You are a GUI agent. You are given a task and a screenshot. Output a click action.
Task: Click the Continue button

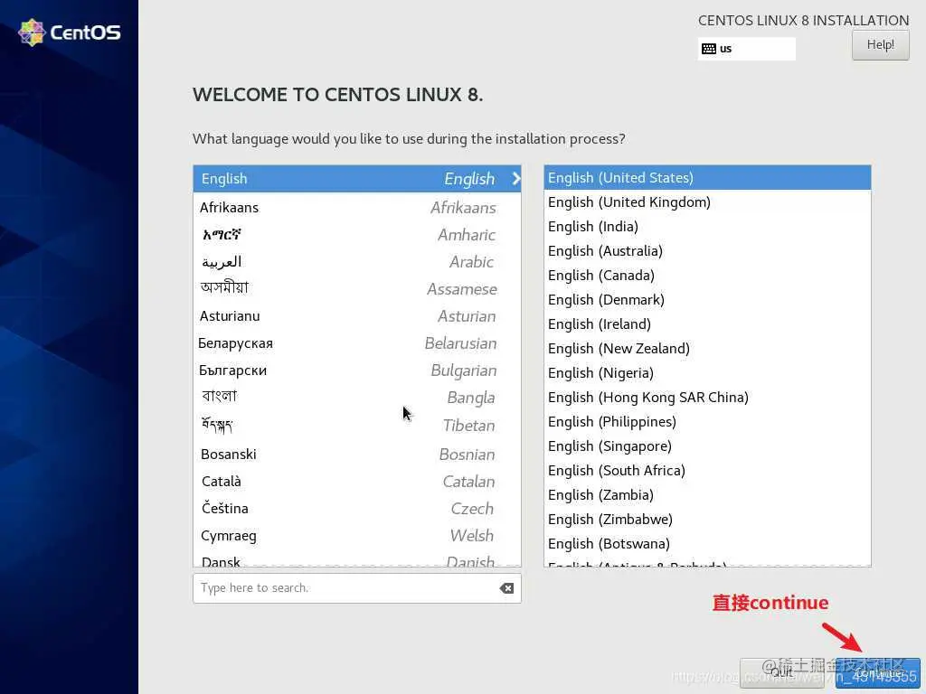click(x=878, y=672)
